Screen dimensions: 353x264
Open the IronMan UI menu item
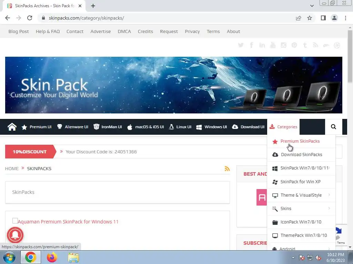point(108,127)
